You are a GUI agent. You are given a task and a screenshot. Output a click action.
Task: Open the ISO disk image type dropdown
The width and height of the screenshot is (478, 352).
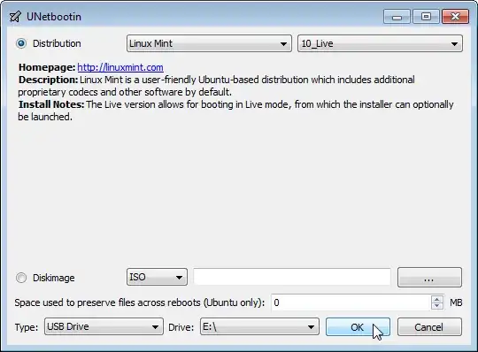157,277
